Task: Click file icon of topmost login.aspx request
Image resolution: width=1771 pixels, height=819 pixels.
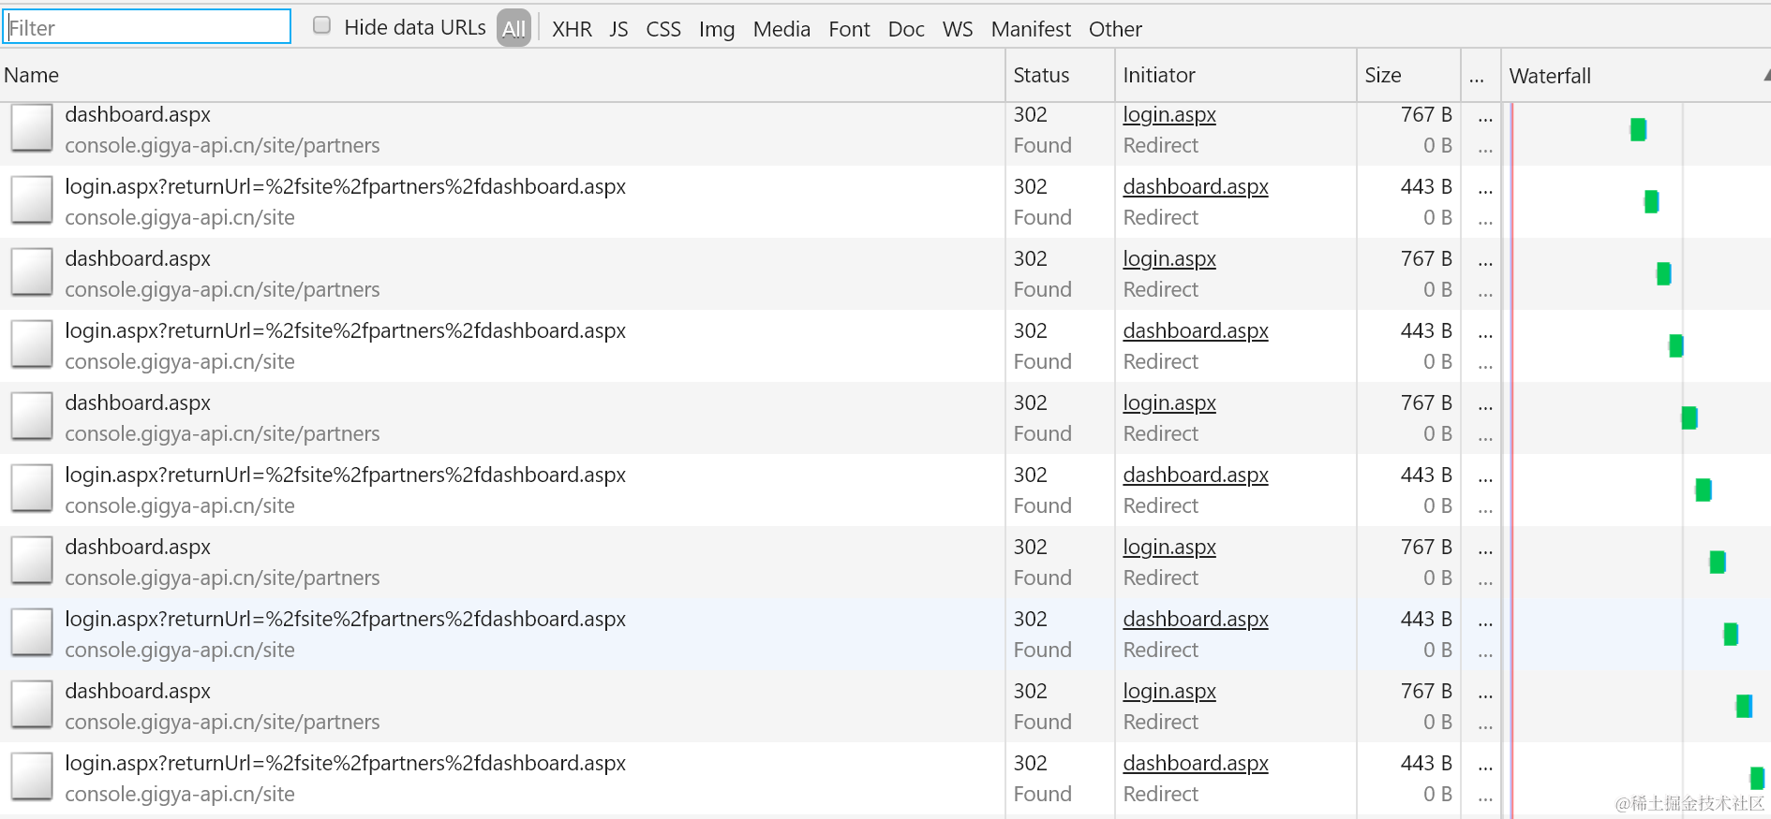Action: pos(32,200)
